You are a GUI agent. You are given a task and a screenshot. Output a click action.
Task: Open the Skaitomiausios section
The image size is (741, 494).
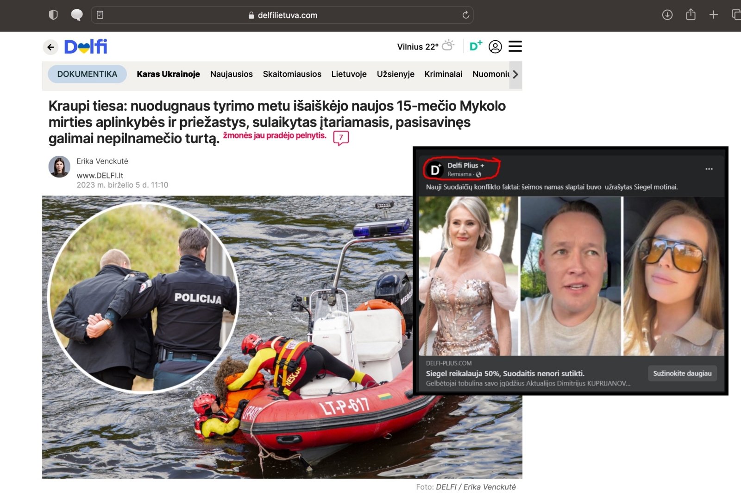click(x=292, y=74)
